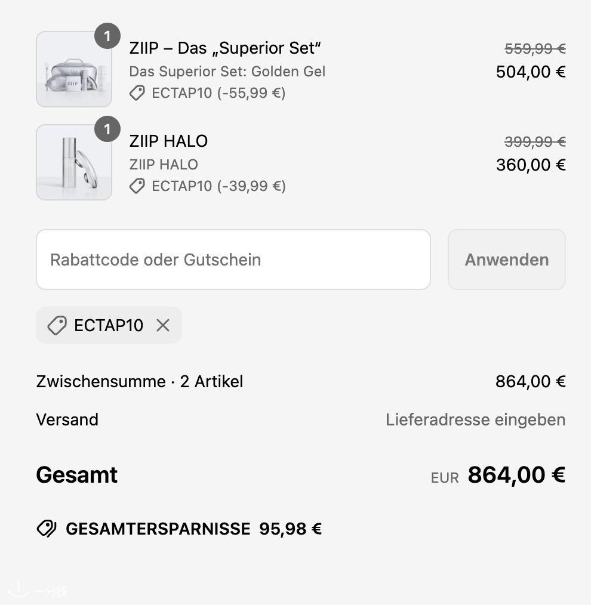Remove the ECTAP10 discount code

click(163, 325)
